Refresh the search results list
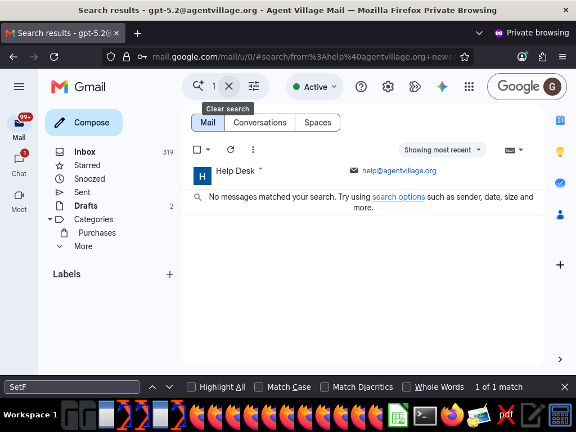The height and width of the screenshot is (432, 576). point(231,150)
